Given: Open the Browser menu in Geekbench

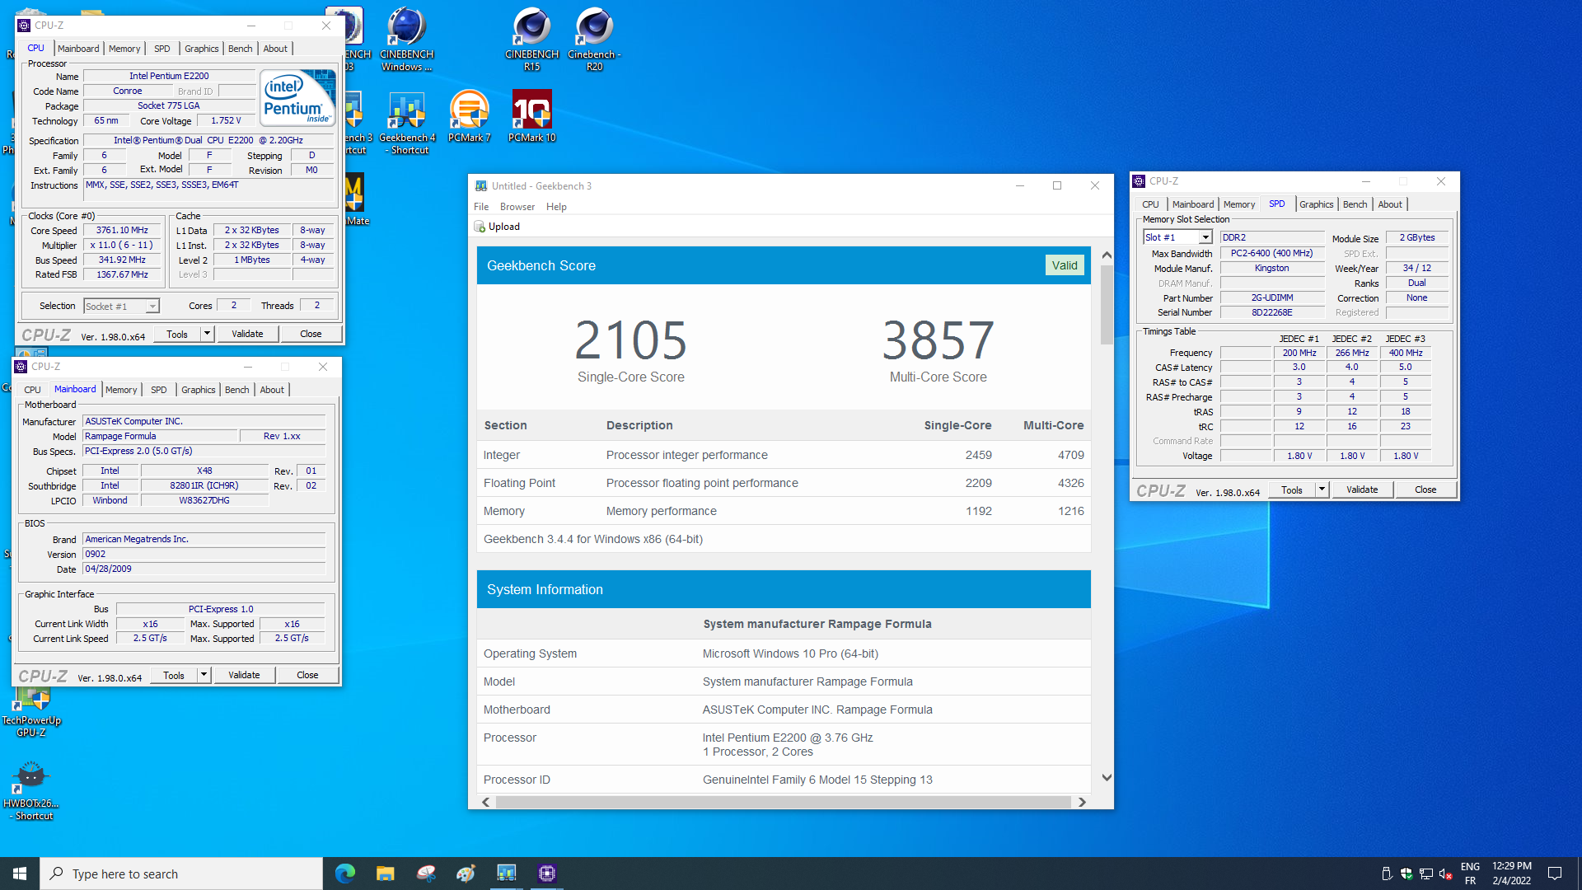Looking at the screenshot, I should pyautogui.click(x=517, y=207).
